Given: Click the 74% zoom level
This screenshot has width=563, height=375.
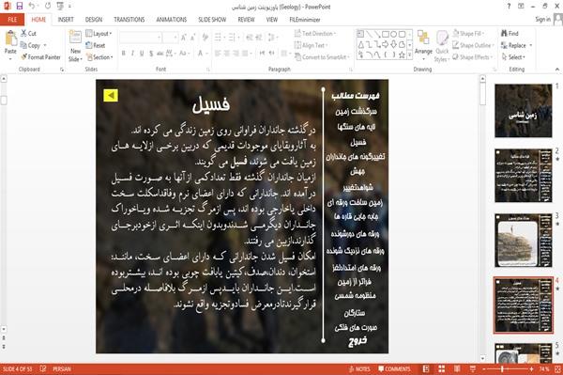Looking at the screenshot, I should [544, 368].
